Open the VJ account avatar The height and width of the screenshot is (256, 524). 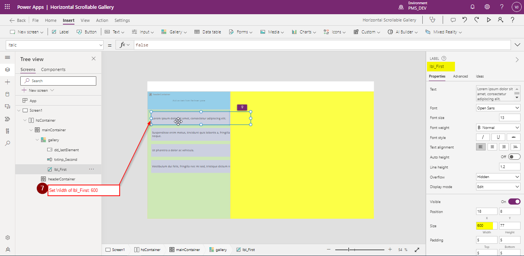click(516, 7)
